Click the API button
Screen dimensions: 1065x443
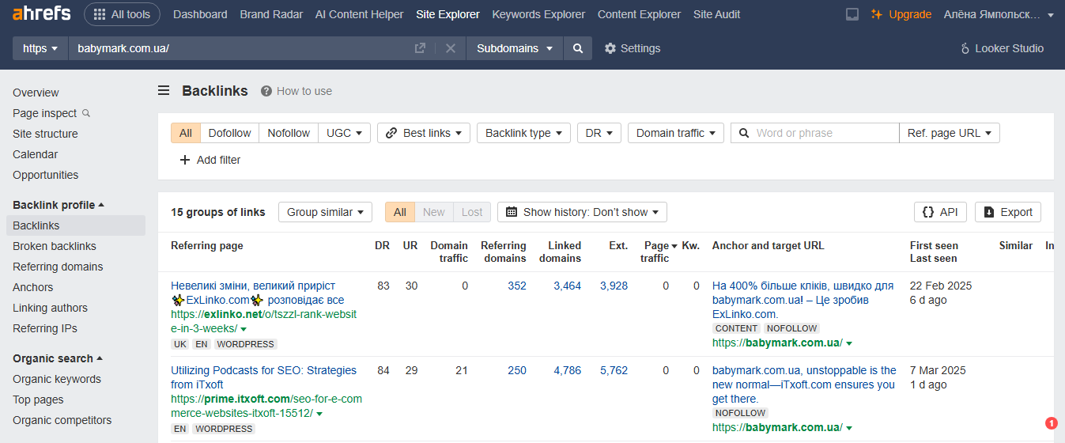940,212
